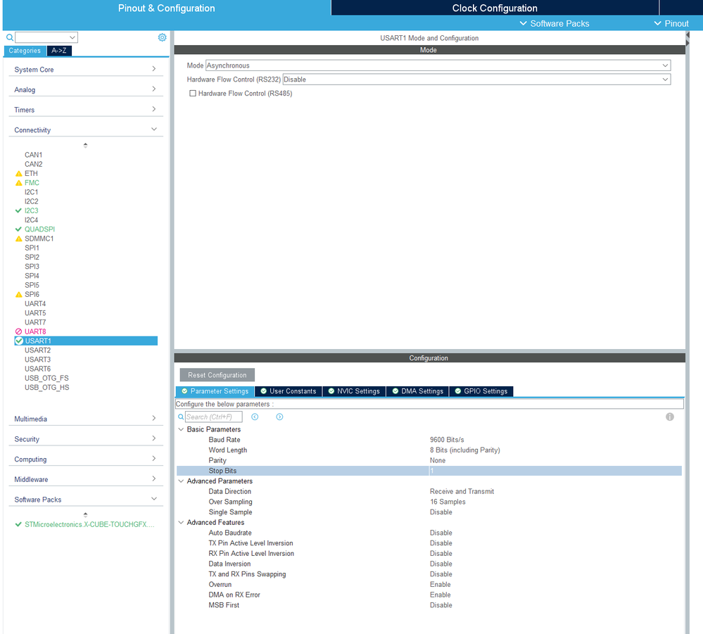Viewport: 703px width, 634px height.
Task: Show parameter information with the info icon
Action: (670, 417)
